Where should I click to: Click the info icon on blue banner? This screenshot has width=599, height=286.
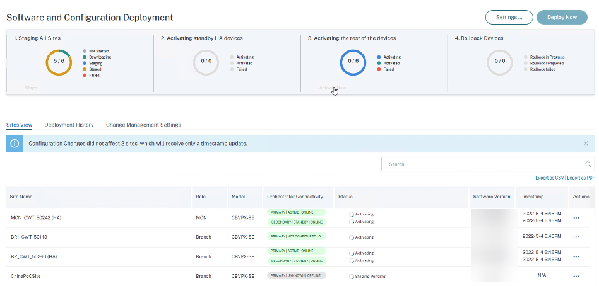(15, 144)
